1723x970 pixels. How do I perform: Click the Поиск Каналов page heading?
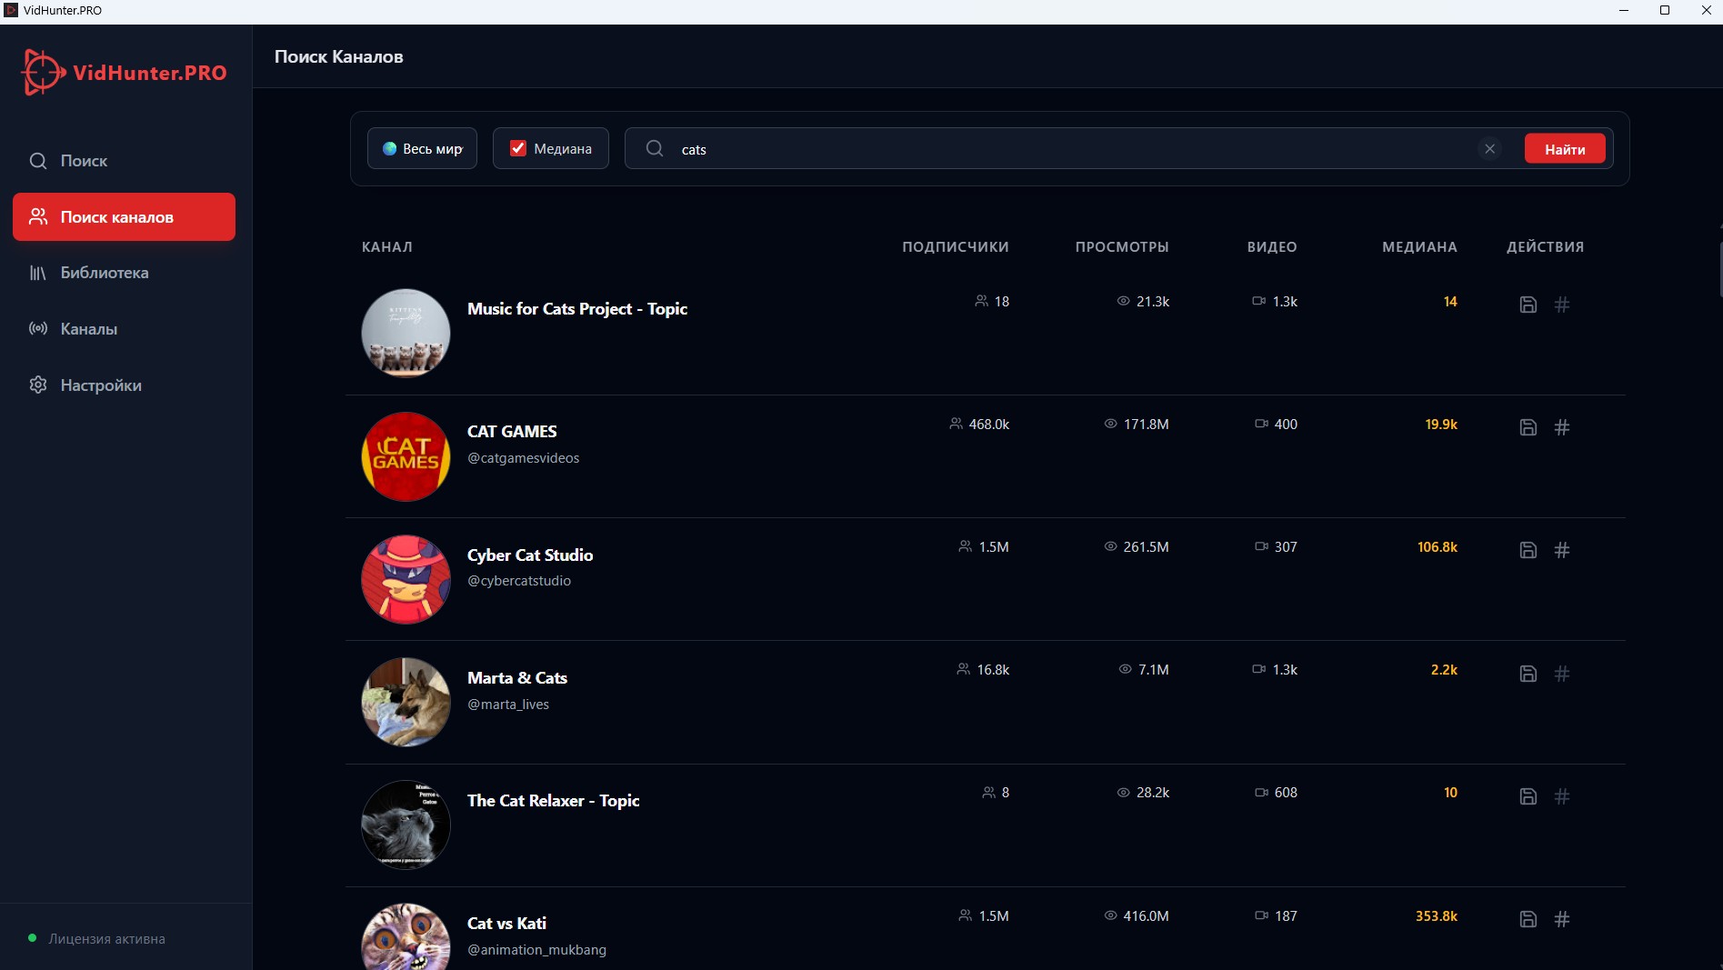[x=339, y=56]
